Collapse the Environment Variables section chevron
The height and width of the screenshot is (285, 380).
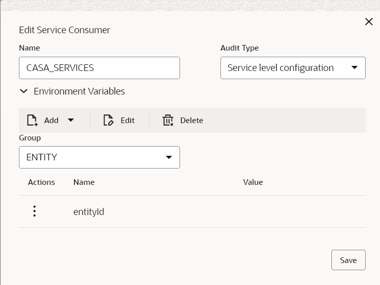click(x=24, y=91)
